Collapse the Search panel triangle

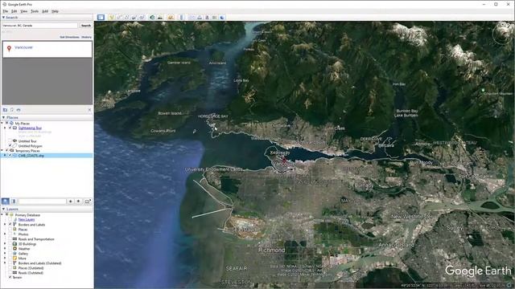click(3, 18)
